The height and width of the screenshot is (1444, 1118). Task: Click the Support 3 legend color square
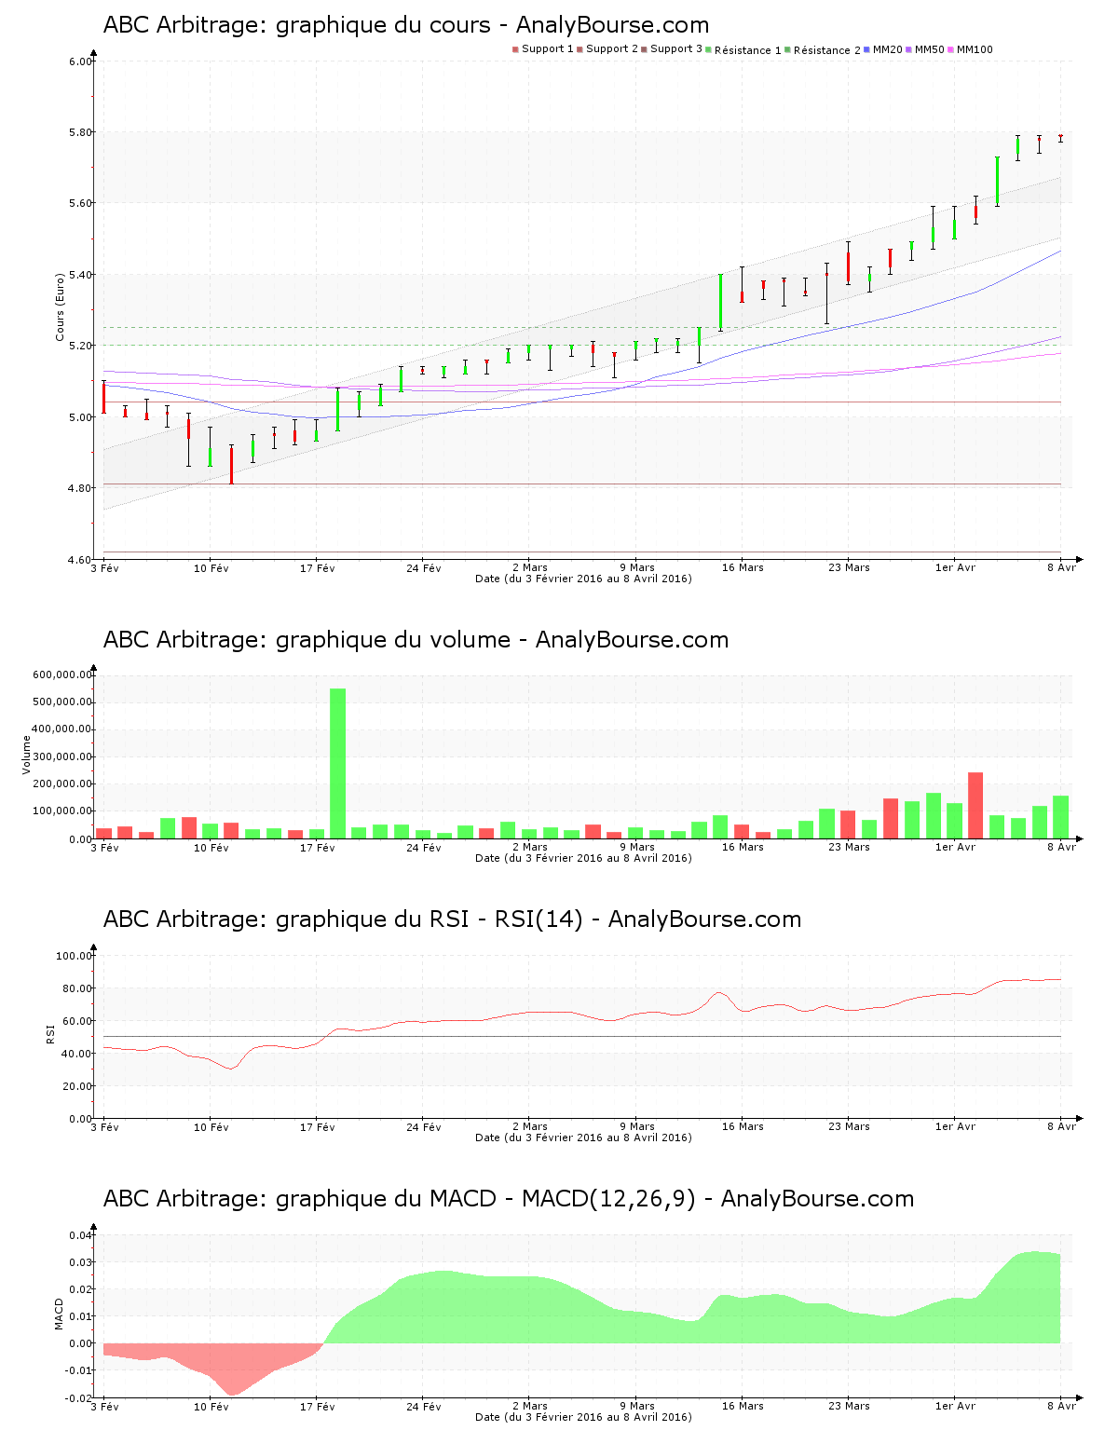click(x=644, y=49)
